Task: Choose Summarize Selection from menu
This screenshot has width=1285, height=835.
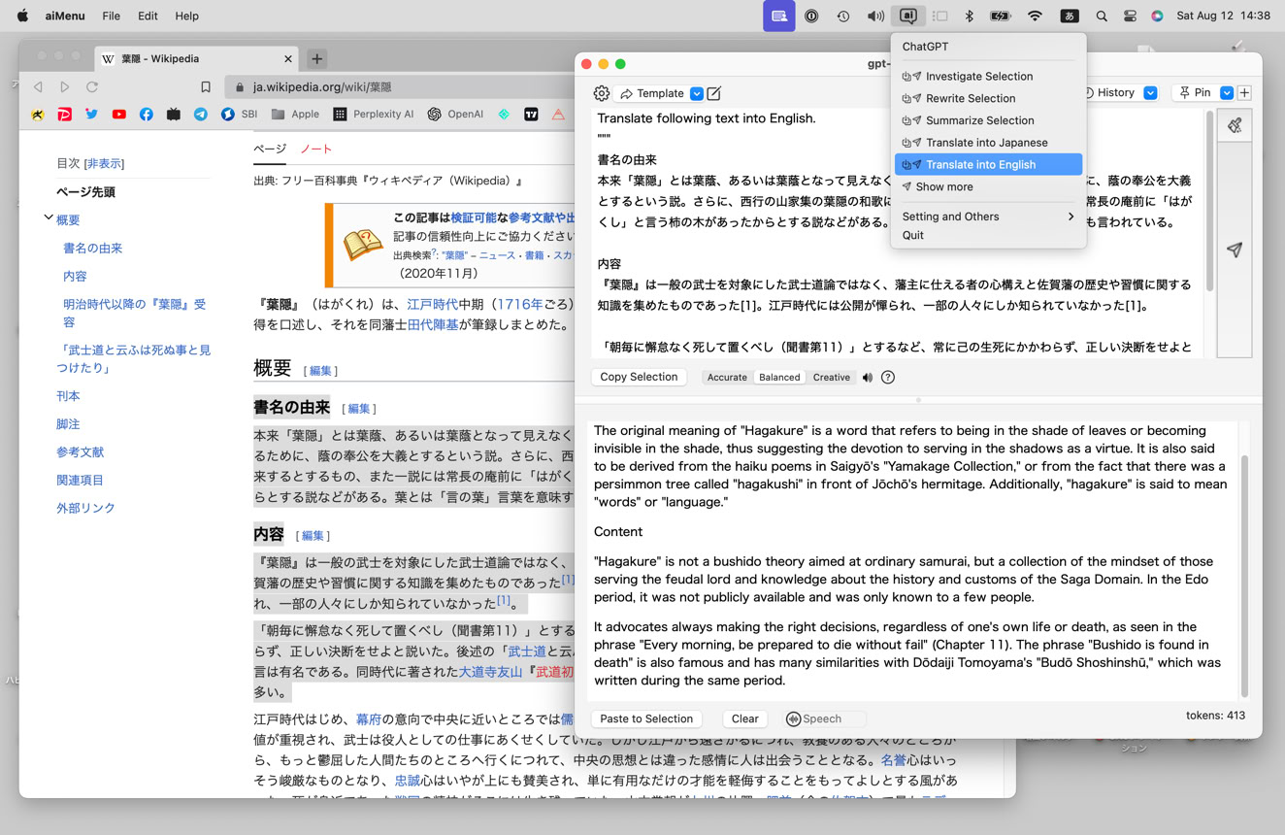Action: point(979,120)
